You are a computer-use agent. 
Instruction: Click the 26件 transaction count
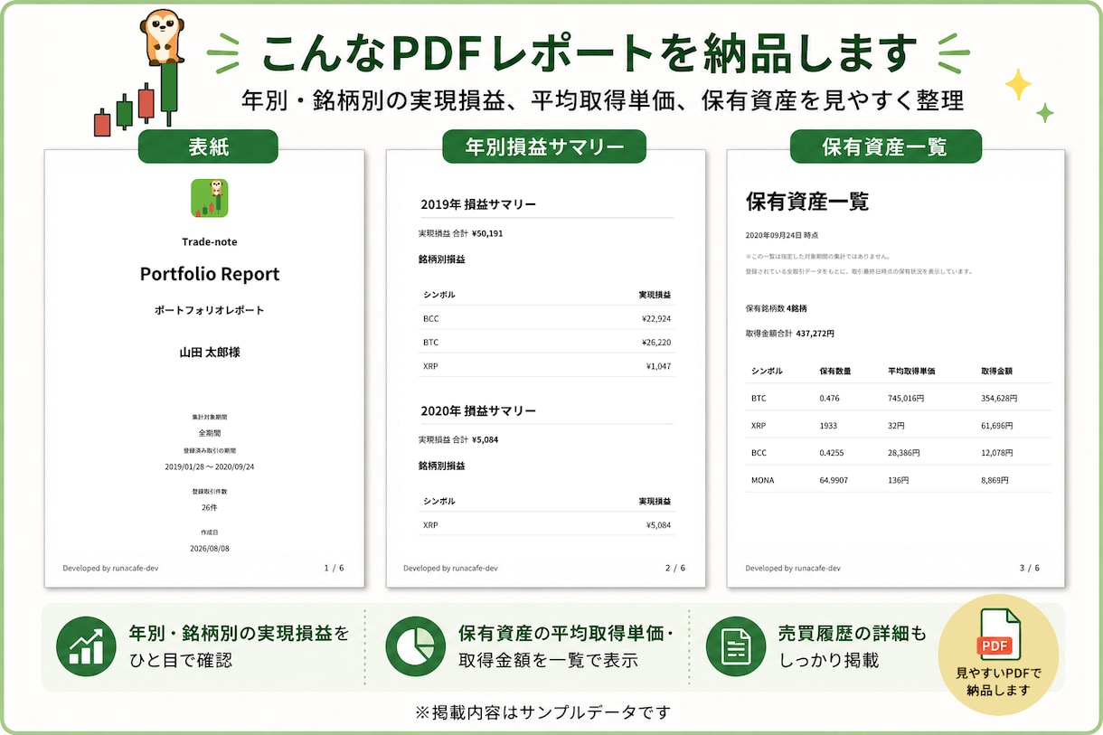click(x=210, y=507)
